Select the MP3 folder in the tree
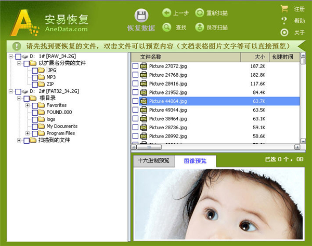 [51, 77]
